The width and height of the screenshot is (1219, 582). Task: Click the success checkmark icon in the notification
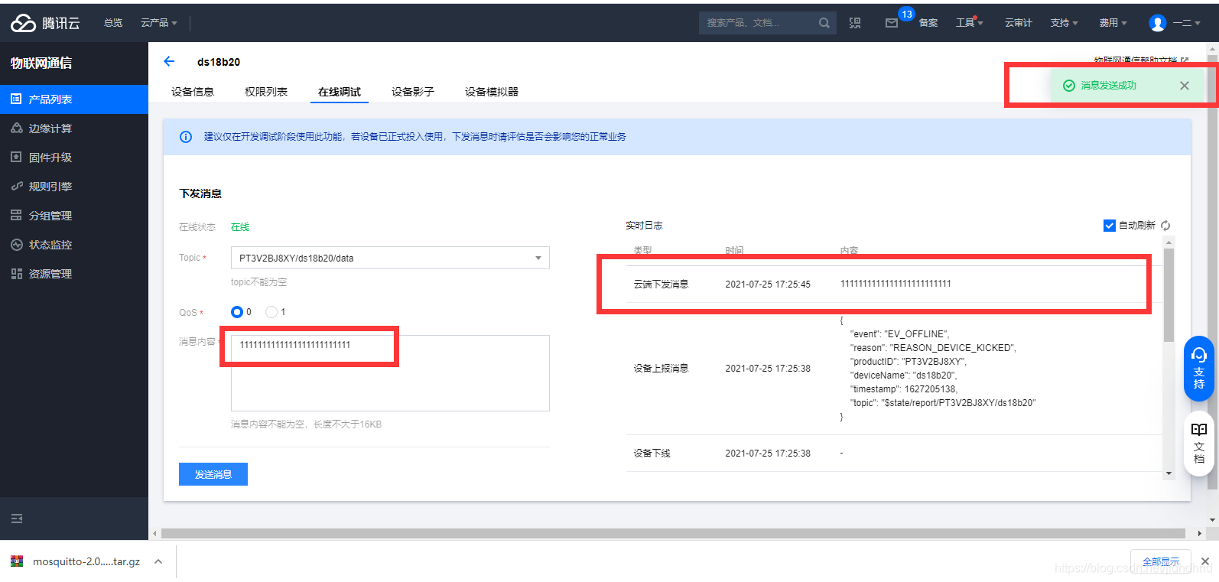[1069, 86]
